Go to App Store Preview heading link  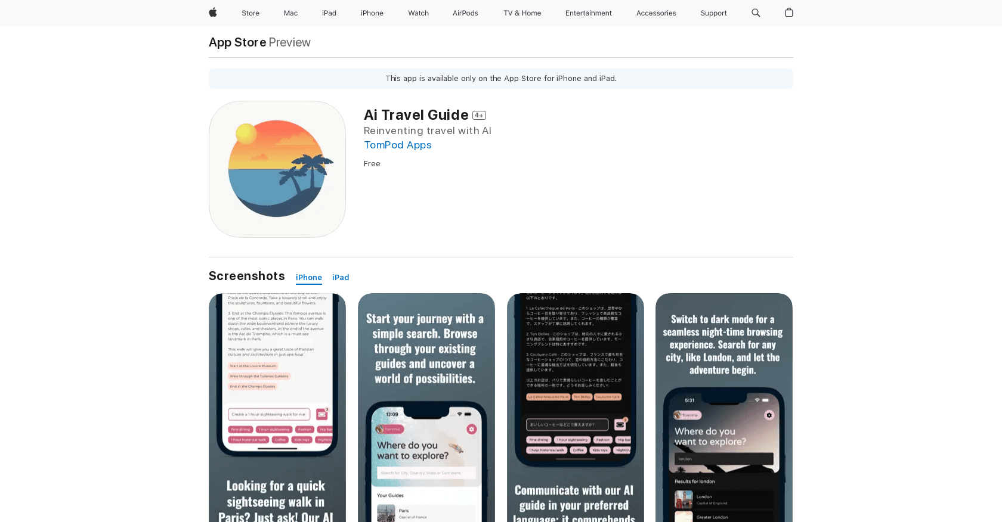259,42
